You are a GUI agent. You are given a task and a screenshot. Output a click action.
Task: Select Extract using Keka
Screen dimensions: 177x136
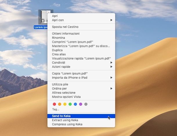click(81, 120)
